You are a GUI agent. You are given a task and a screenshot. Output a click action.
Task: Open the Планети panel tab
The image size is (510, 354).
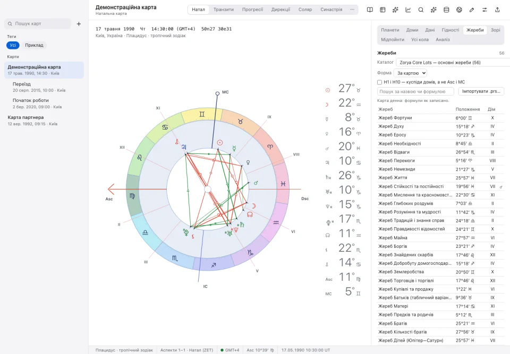[390, 30]
